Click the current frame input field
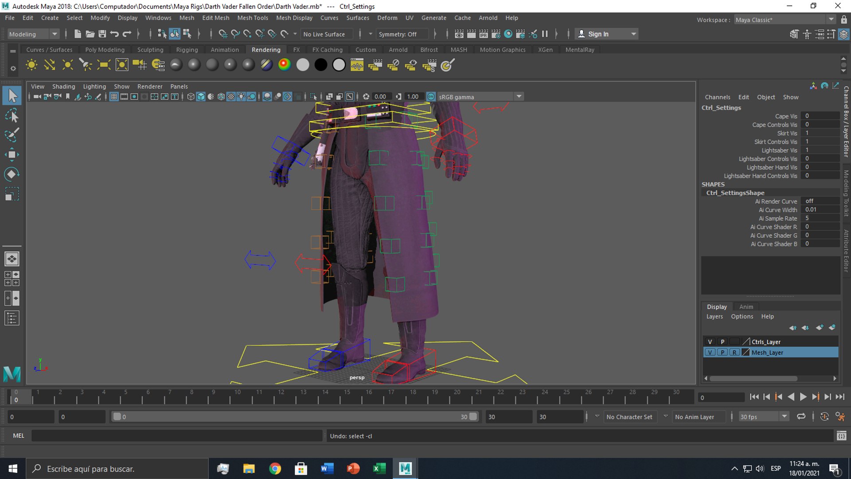 pos(721,397)
